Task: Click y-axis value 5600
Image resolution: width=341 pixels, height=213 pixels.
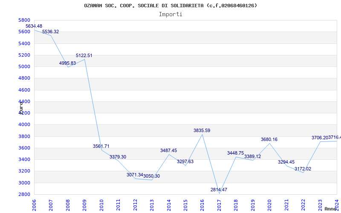Action: 25,32
